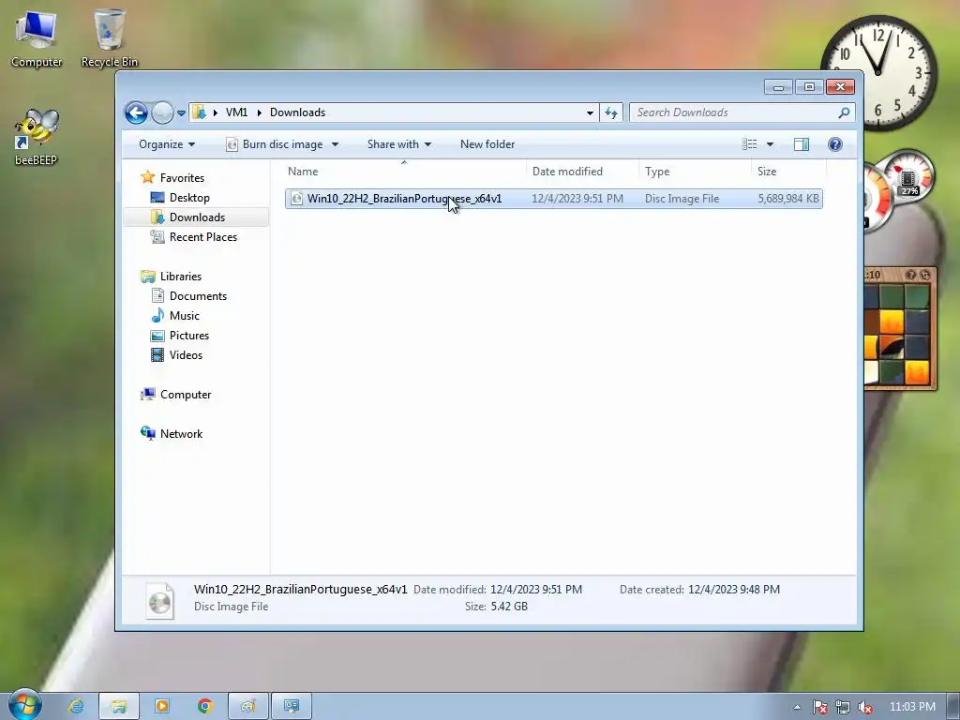The width and height of the screenshot is (960, 720).
Task: Sort by the Date modified column header
Action: pos(581,172)
